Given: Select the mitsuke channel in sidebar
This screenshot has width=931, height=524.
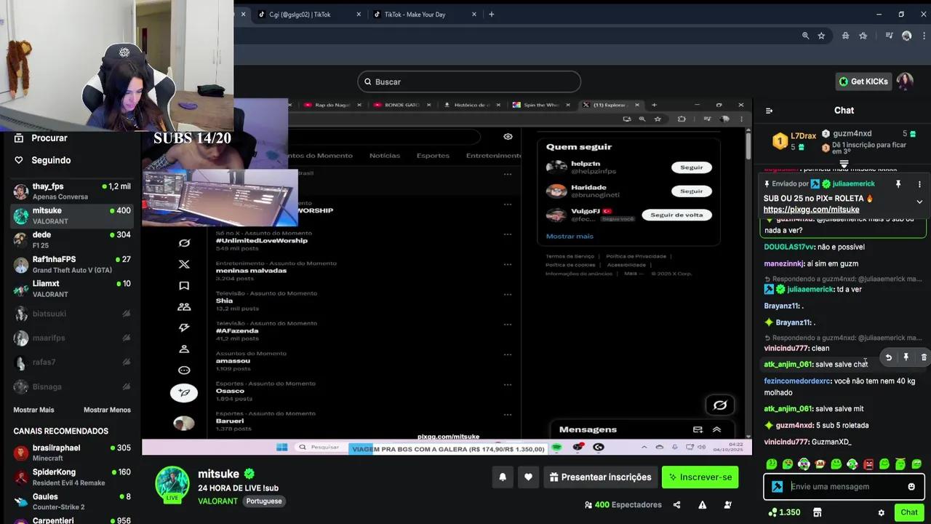Looking at the screenshot, I should pos(71,215).
